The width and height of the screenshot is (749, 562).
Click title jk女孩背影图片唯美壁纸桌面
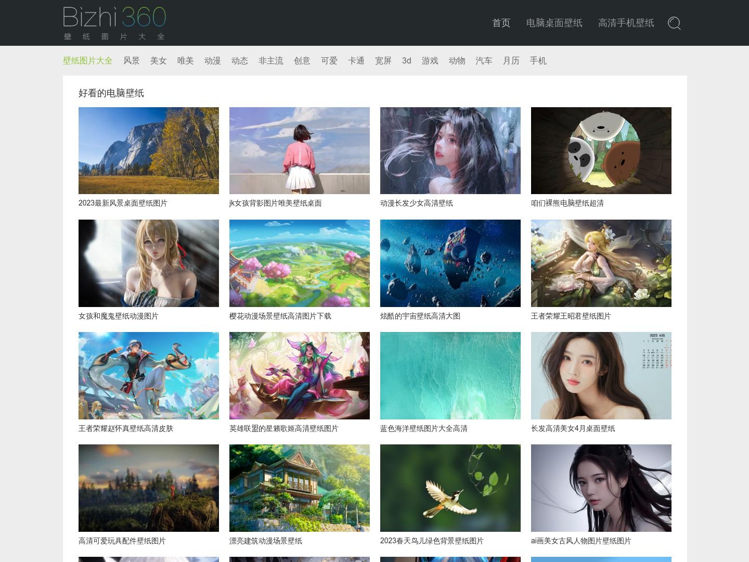276,203
